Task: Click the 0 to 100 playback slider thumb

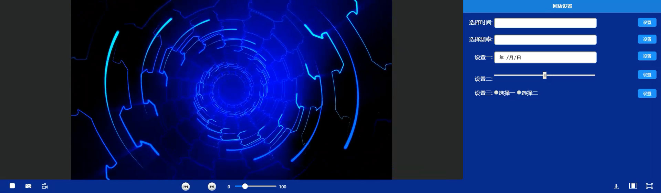Action: coord(245,186)
